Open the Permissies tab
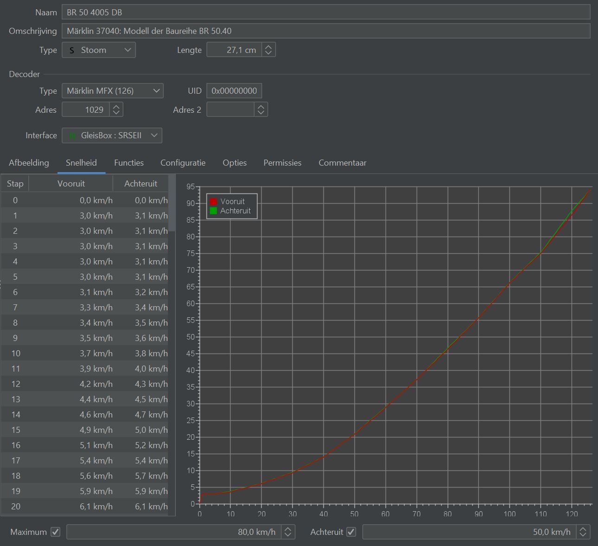This screenshot has height=546, width=598. coord(283,163)
